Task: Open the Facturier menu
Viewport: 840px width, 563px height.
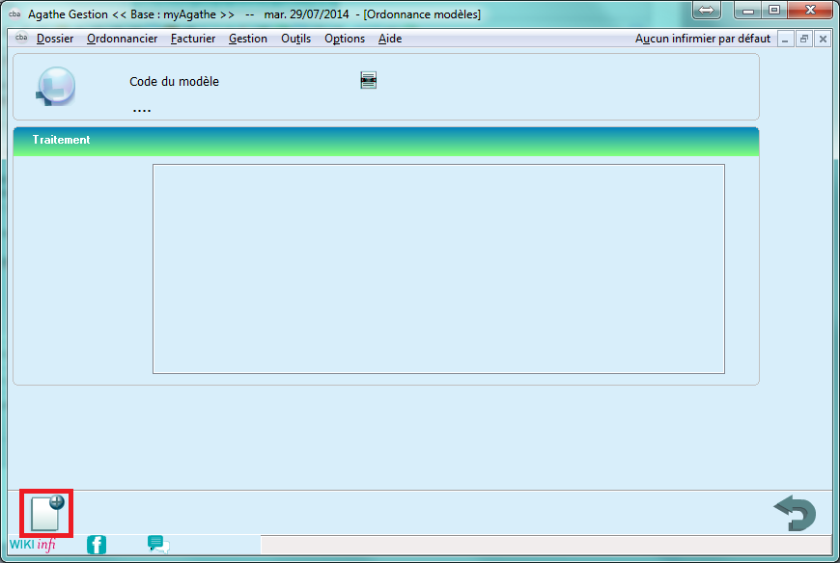Action: pyautogui.click(x=193, y=39)
